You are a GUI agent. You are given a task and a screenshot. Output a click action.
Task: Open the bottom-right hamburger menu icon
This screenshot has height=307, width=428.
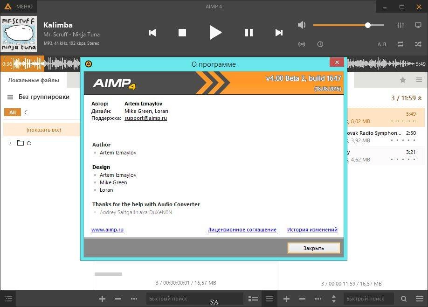pyautogui.click(x=420, y=299)
